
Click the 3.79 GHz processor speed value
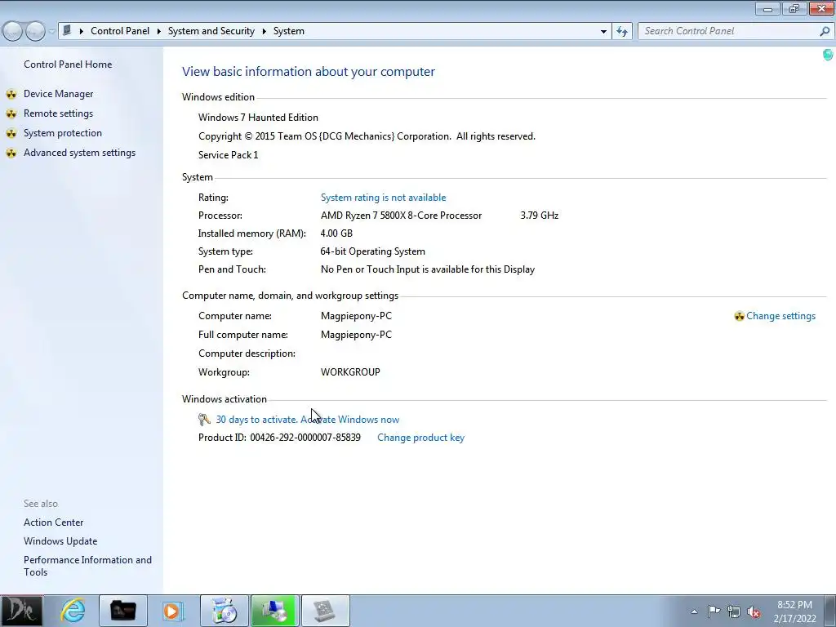point(539,216)
